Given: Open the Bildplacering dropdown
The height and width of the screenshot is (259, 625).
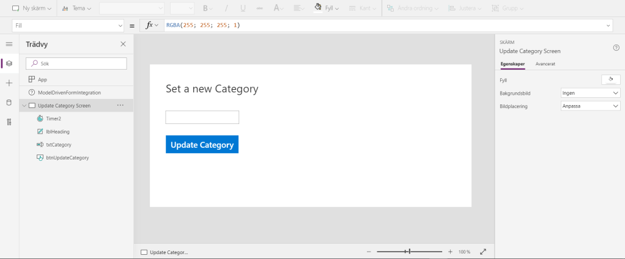Looking at the screenshot, I should [590, 106].
